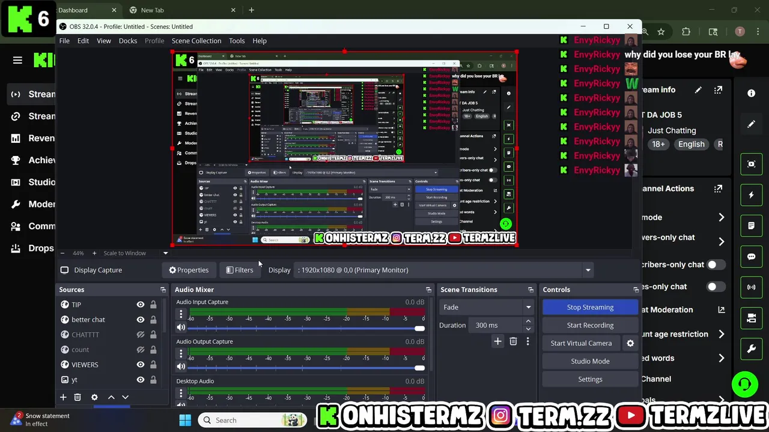Hide the yt source
The image size is (769, 432).
click(141, 380)
